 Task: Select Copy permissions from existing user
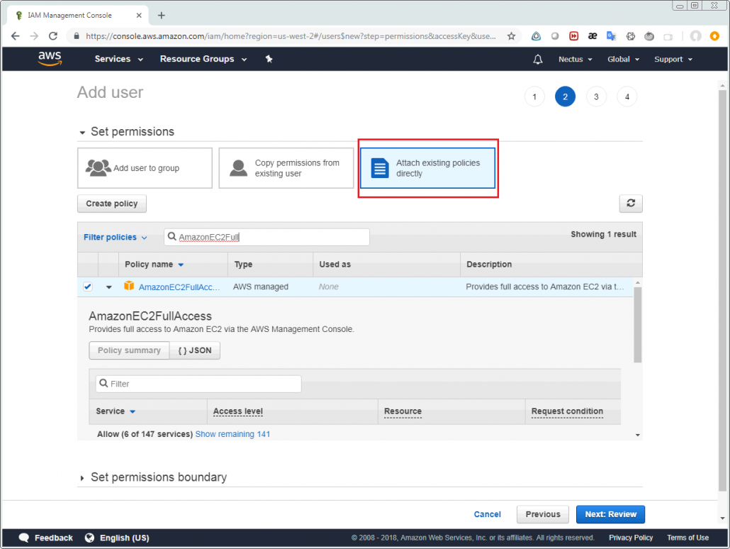(x=286, y=167)
